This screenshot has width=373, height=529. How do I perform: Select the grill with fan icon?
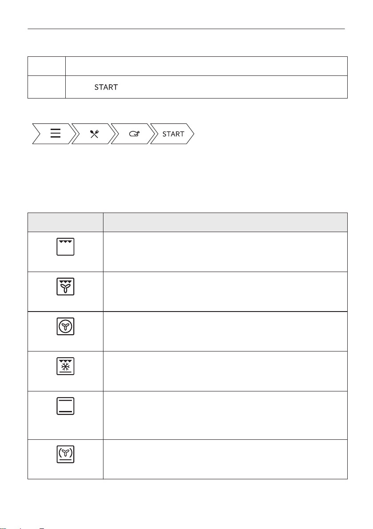(x=65, y=286)
